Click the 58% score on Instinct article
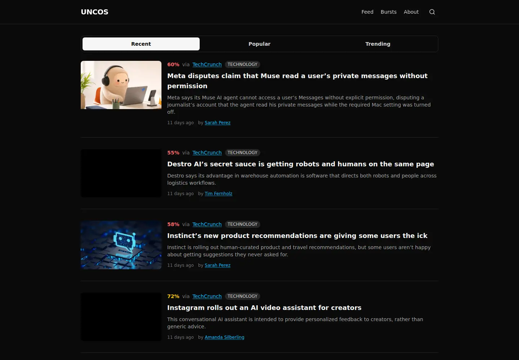 (x=173, y=224)
